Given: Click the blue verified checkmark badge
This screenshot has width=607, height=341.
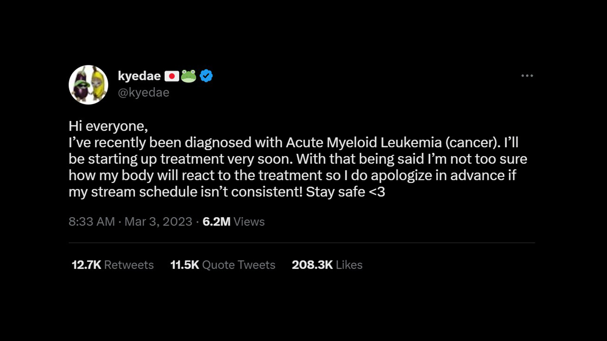Looking at the screenshot, I should pos(206,76).
